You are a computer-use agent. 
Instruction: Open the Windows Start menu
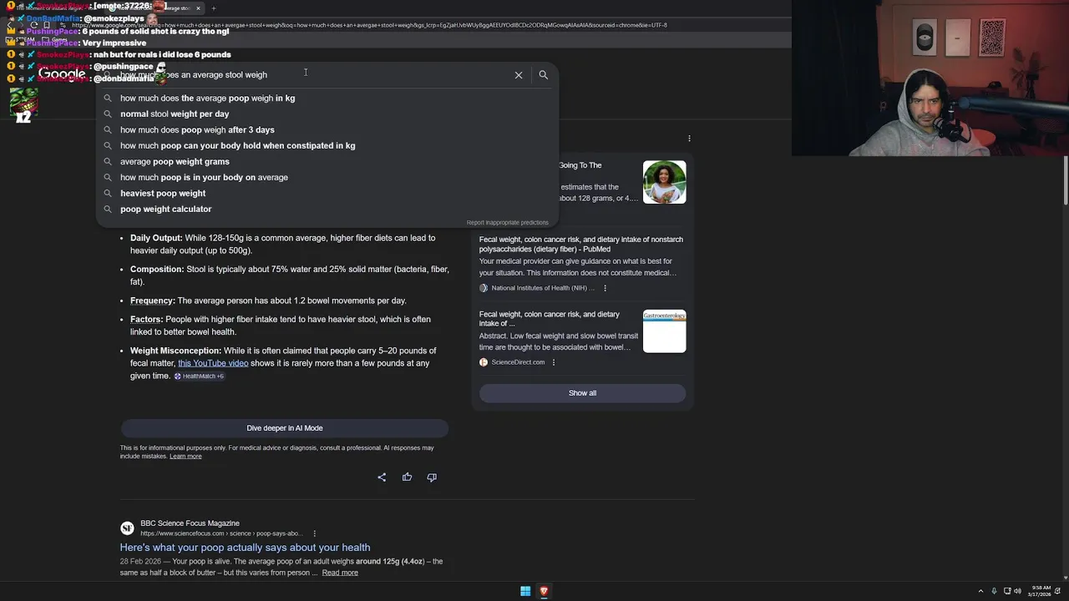click(x=525, y=591)
